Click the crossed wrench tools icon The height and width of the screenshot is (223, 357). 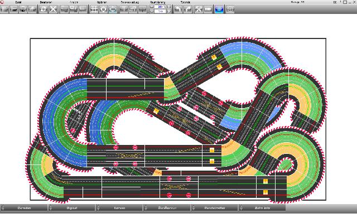198,10
